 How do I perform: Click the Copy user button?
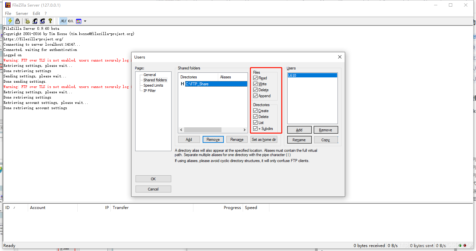point(326,140)
